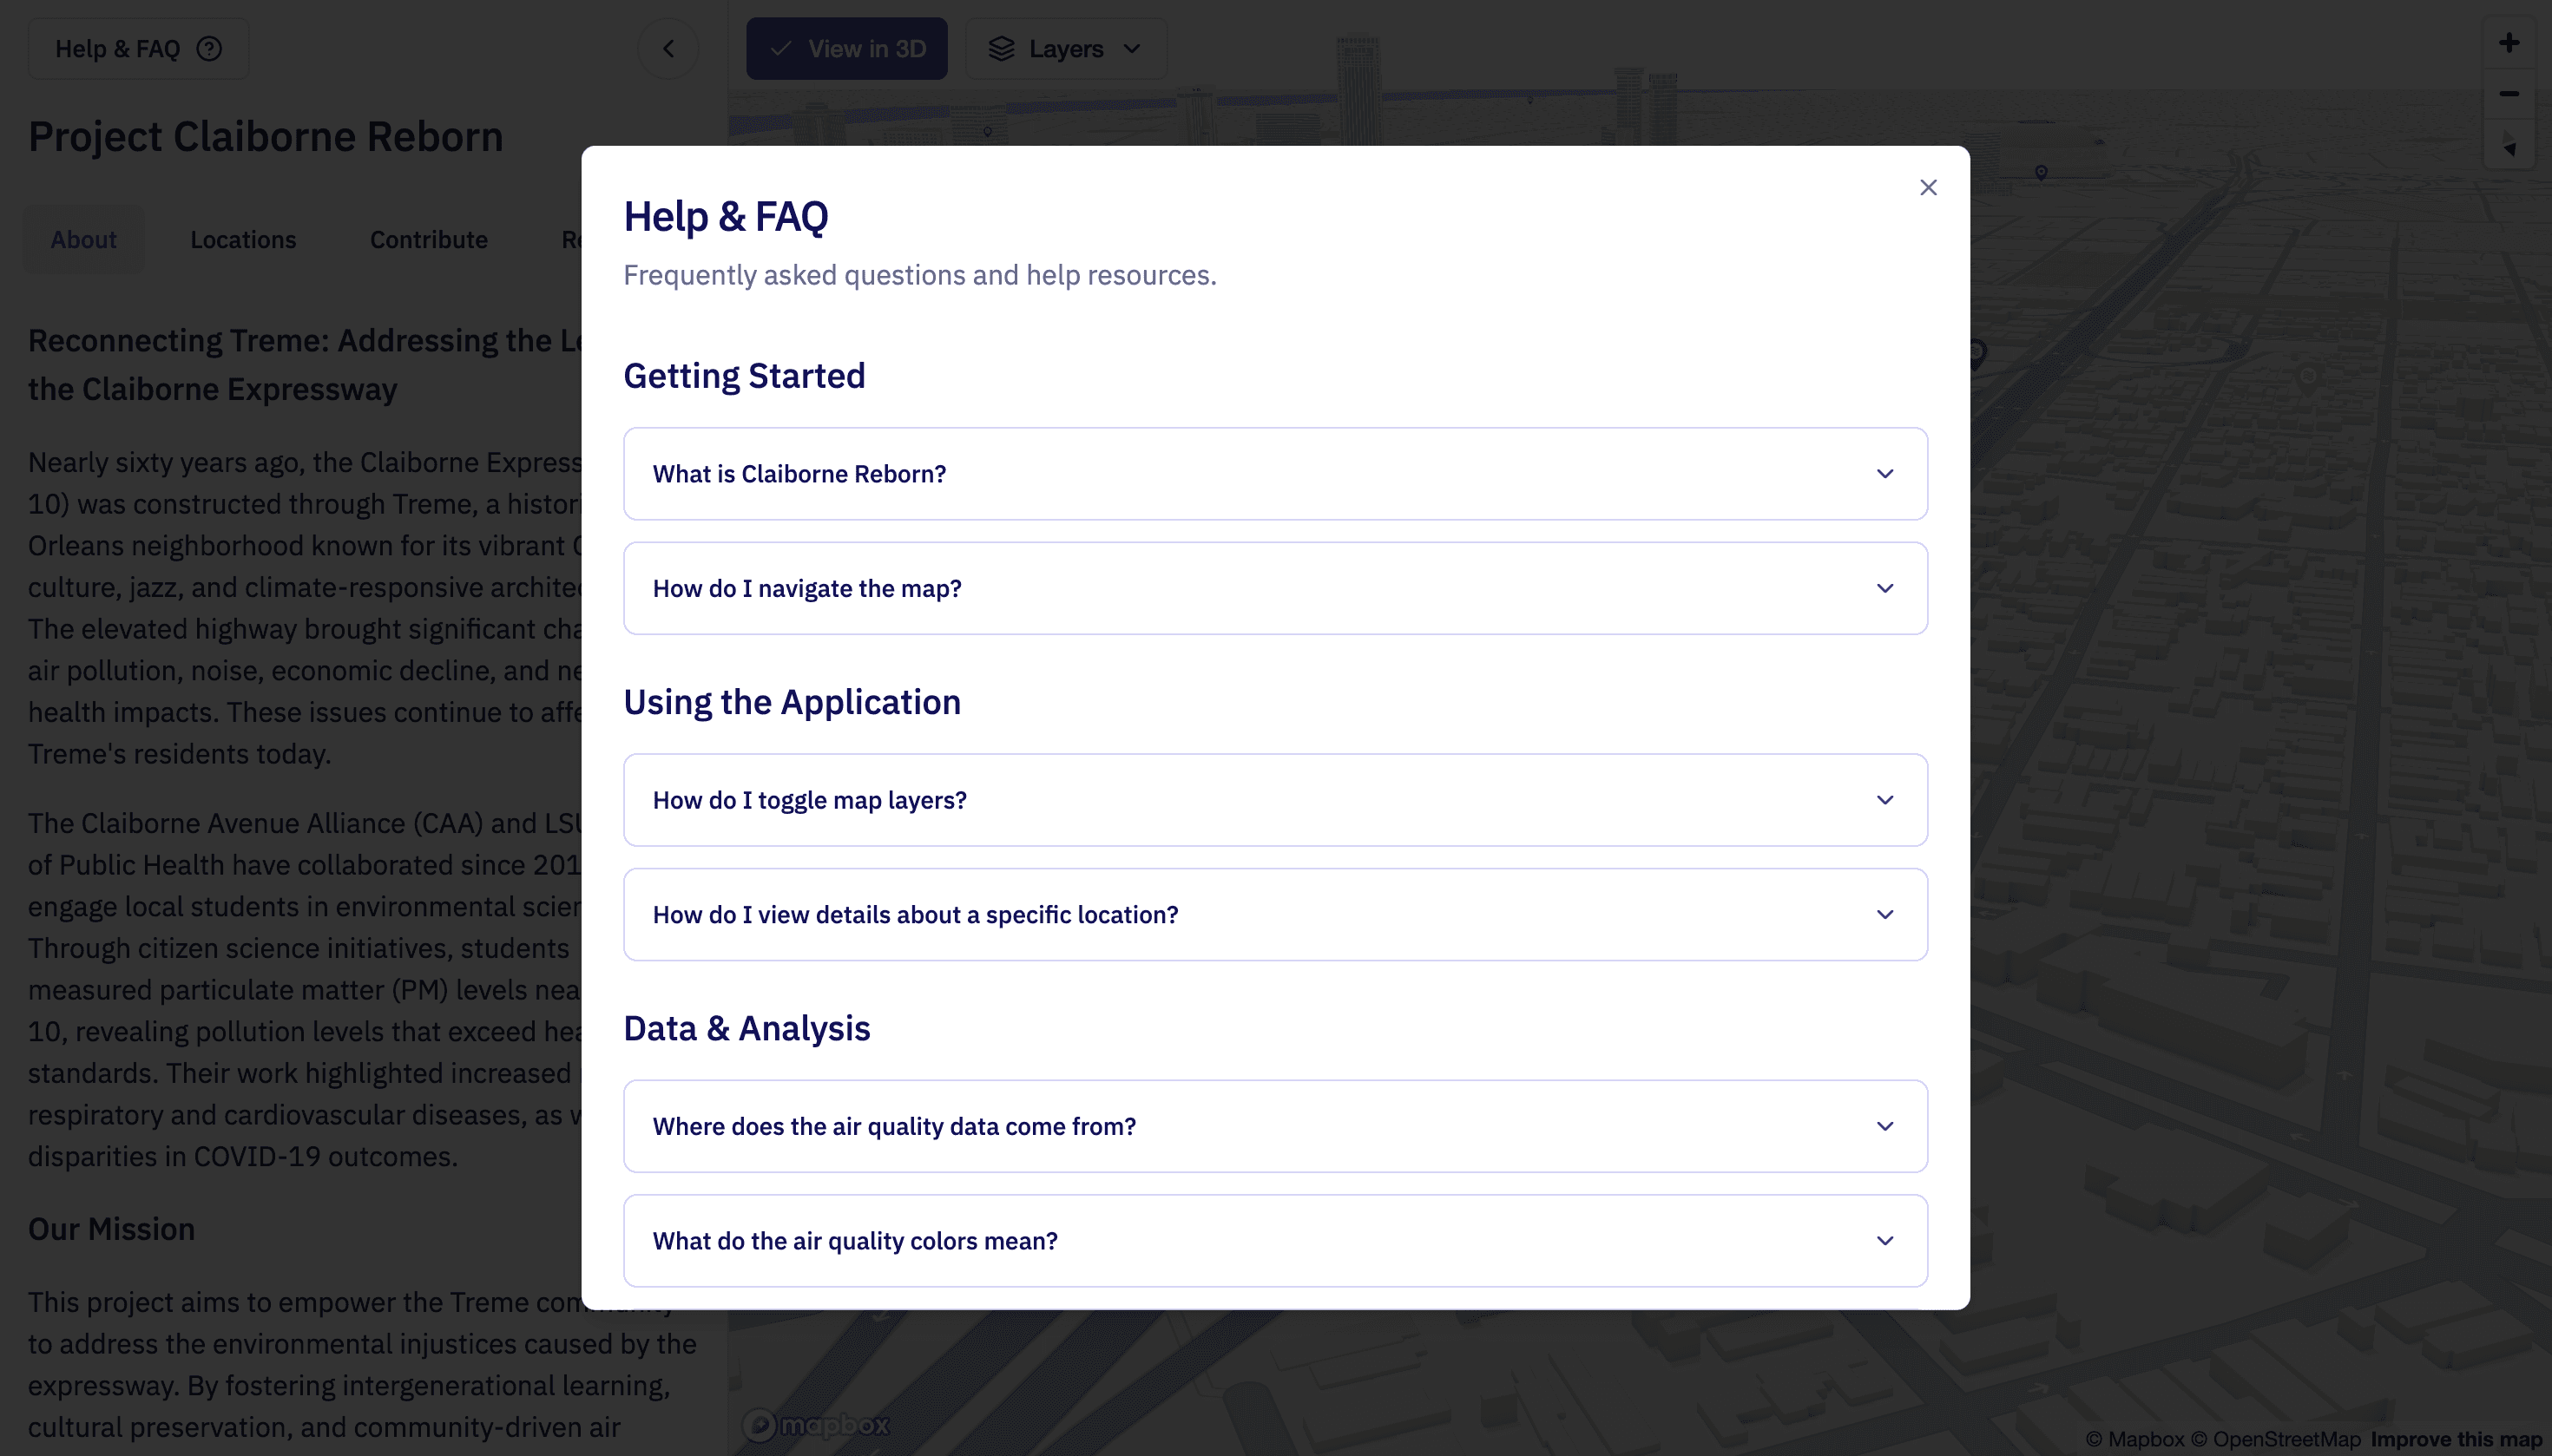2552x1456 pixels.
Task: Expand "What do the air quality colors mean?"
Action: 1275,1240
